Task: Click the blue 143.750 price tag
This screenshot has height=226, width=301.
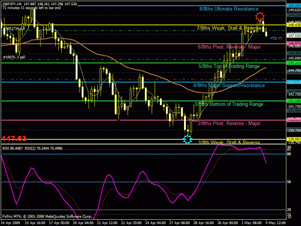Action: point(293,82)
